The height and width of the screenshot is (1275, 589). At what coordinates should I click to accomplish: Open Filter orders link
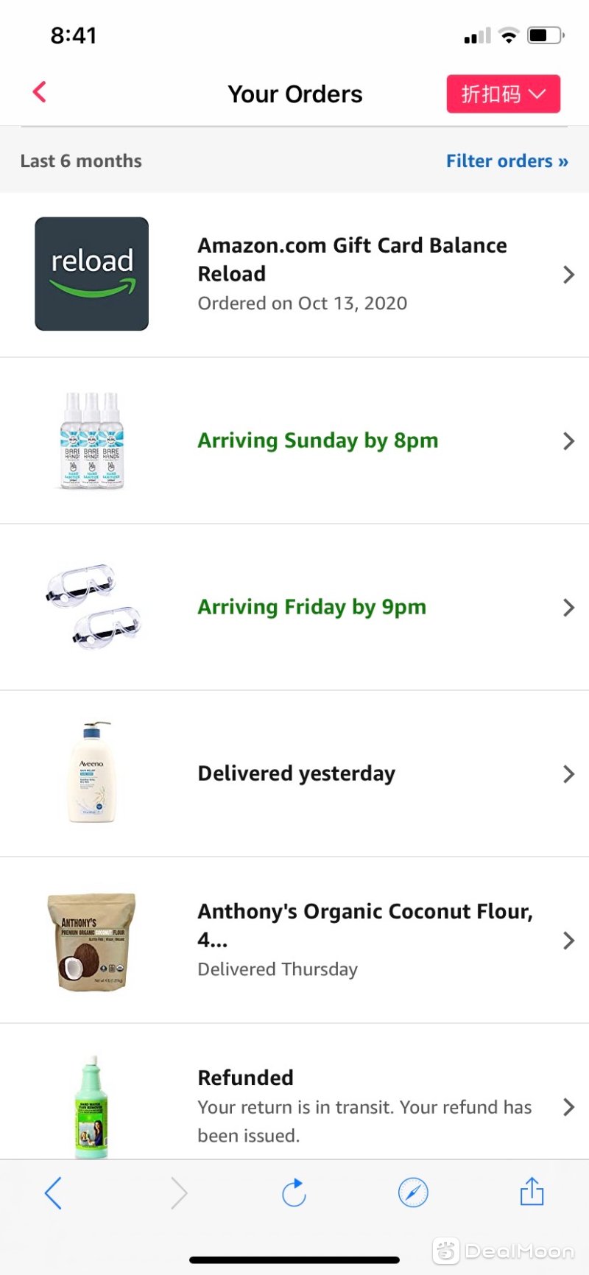(507, 161)
